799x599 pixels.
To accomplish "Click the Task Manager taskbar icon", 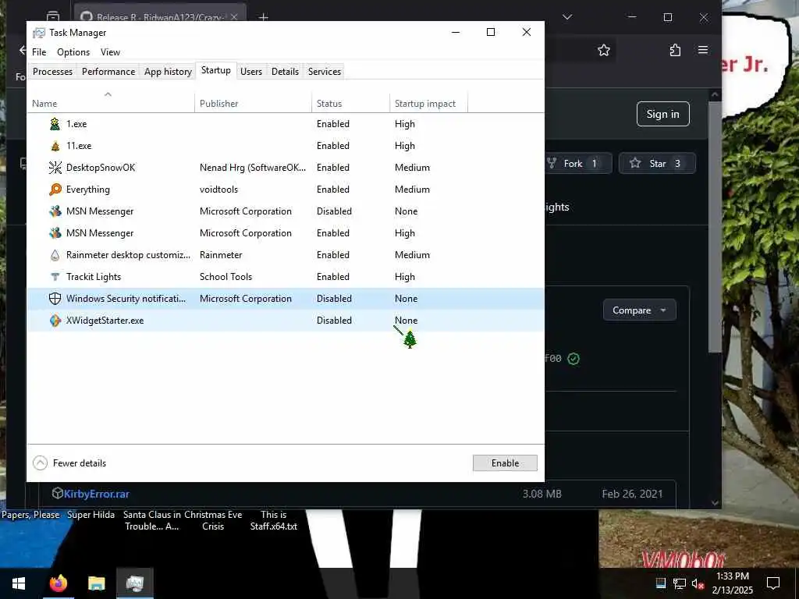I will point(134,583).
